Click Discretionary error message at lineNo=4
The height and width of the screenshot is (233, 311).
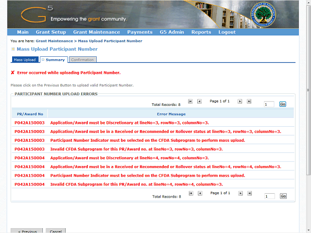coord(130,158)
